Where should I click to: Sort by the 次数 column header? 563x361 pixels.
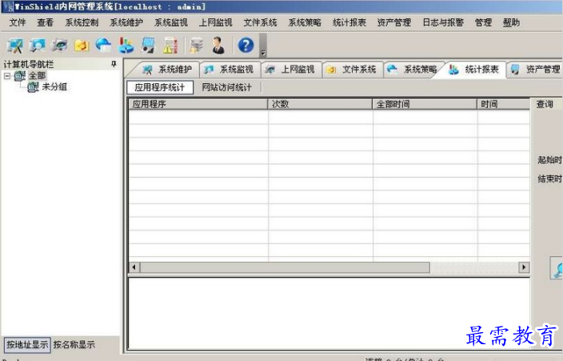(x=320, y=104)
